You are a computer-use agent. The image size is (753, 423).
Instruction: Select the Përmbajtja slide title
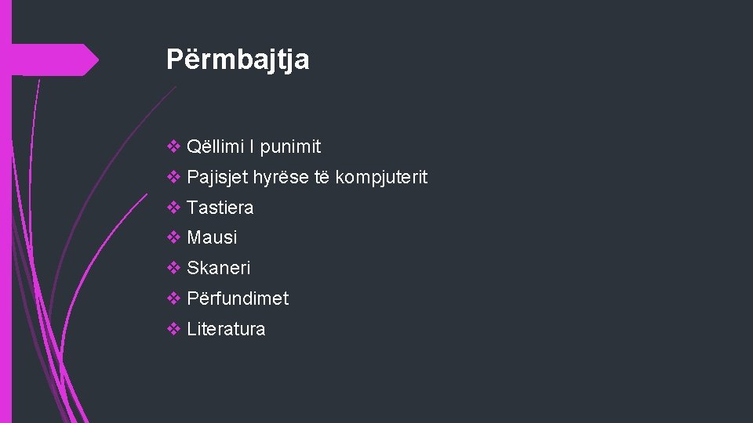pyautogui.click(x=238, y=60)
